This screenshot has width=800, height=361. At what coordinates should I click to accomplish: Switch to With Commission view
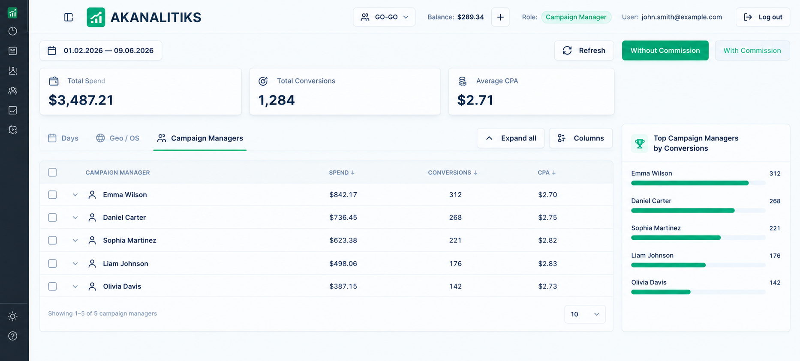752,51
